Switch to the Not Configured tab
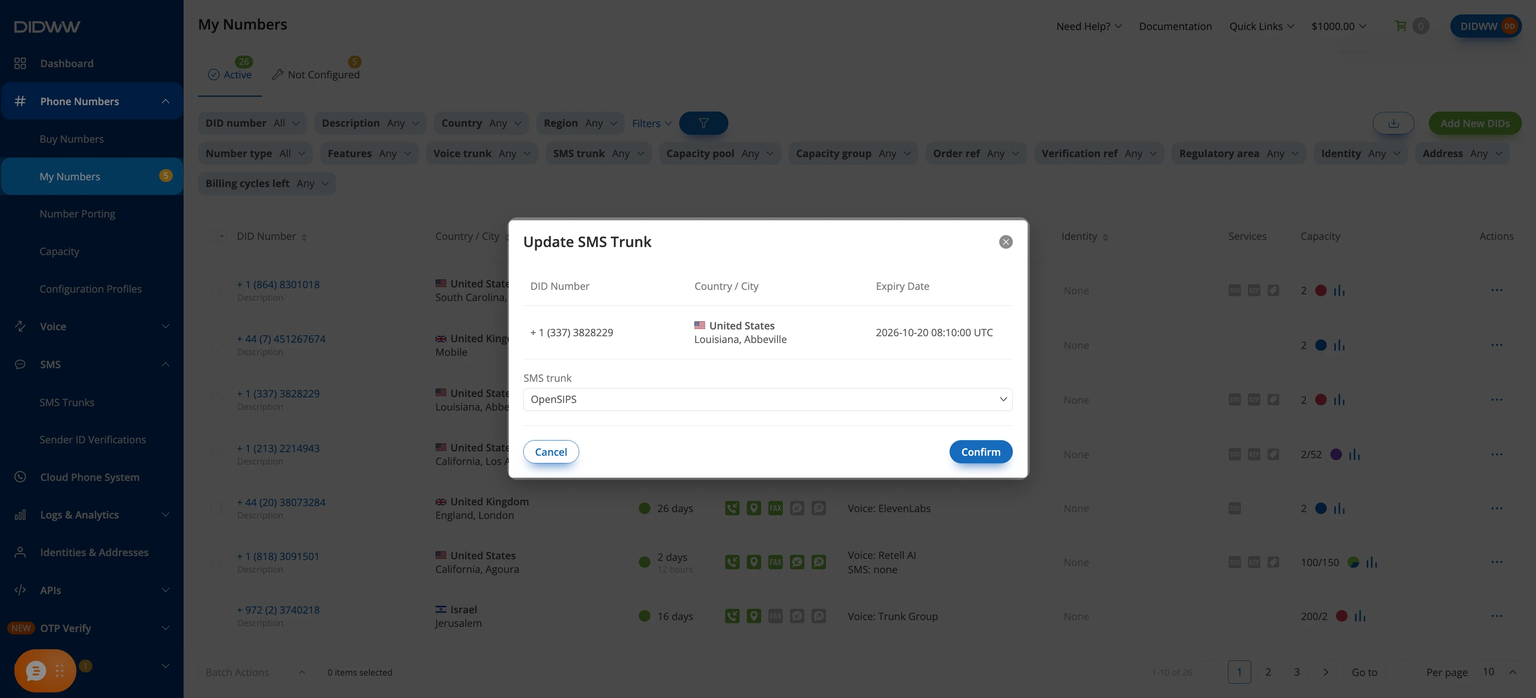This screenshot has height=698, width=1536. (316, 75)
